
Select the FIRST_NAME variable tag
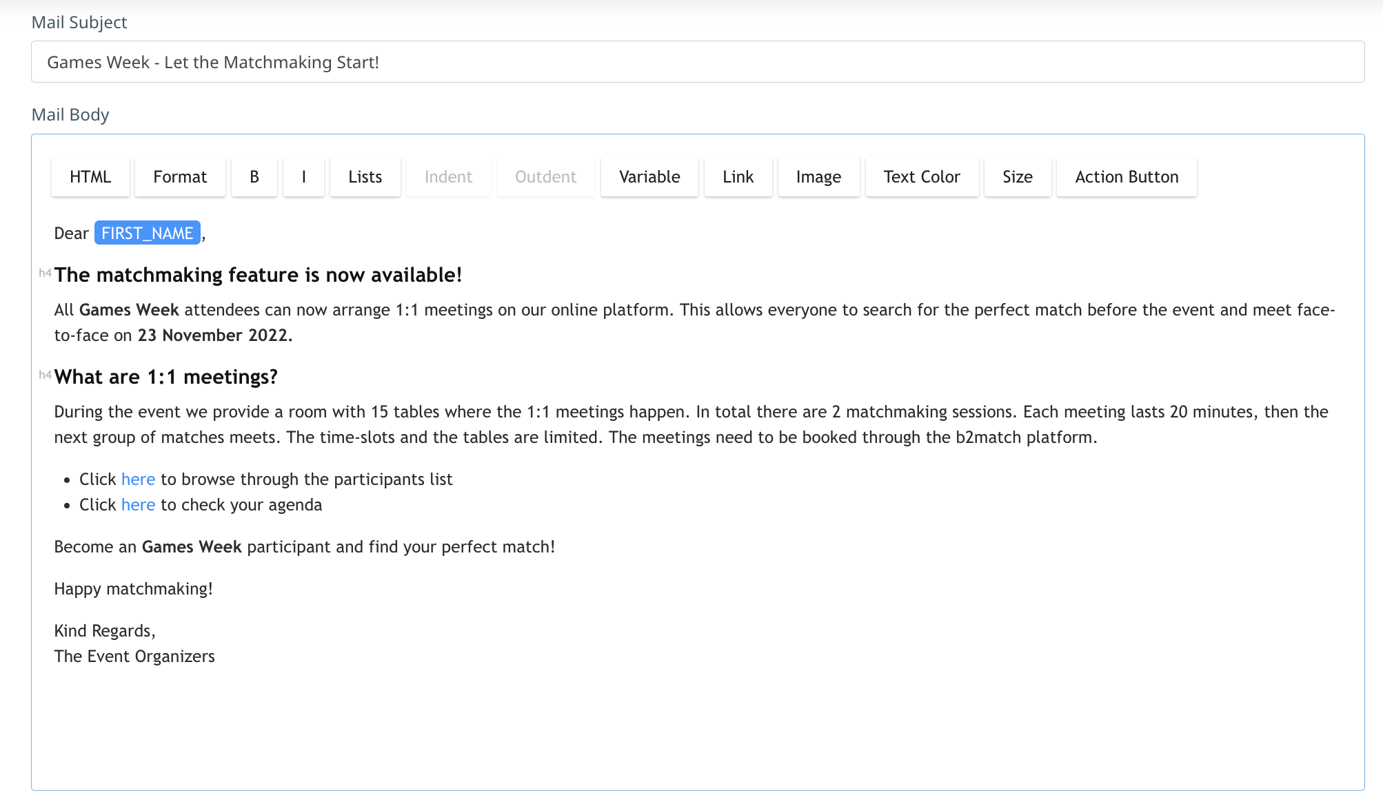[x=147, y=234]
